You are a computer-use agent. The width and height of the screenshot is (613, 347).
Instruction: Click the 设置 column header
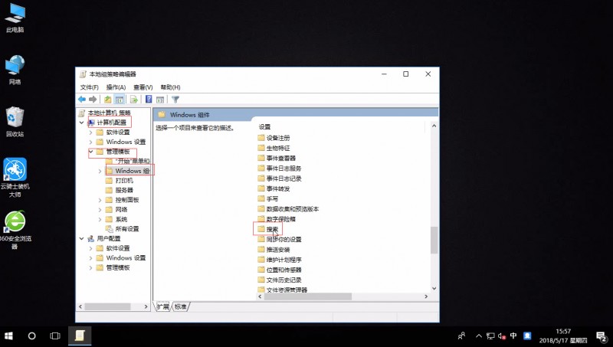click(264, 126)
